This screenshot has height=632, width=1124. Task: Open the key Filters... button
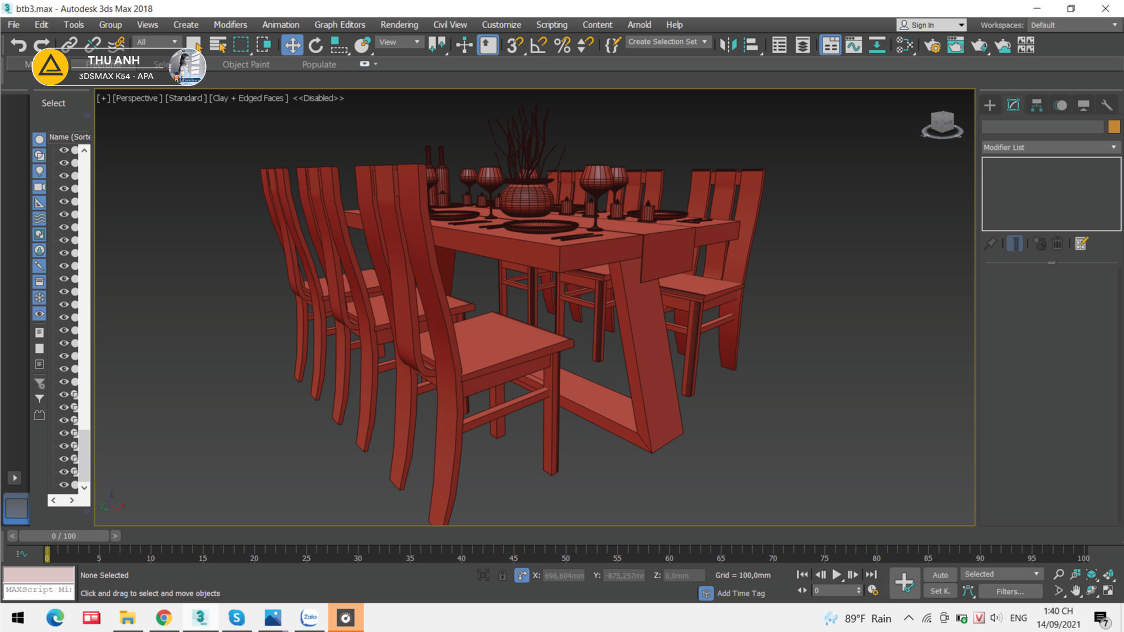click(1010, 591)
